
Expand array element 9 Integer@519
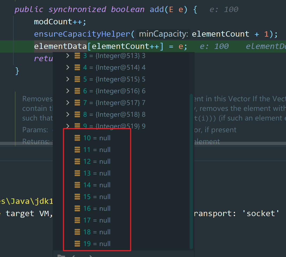pyautogui.click(x=68, y=126)
